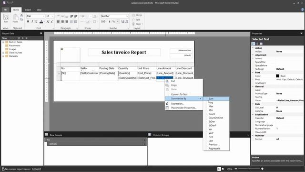This screenshot has width=305, height=172.
Task: Expand the Built-in Fields folder
Action: [3, 42]
